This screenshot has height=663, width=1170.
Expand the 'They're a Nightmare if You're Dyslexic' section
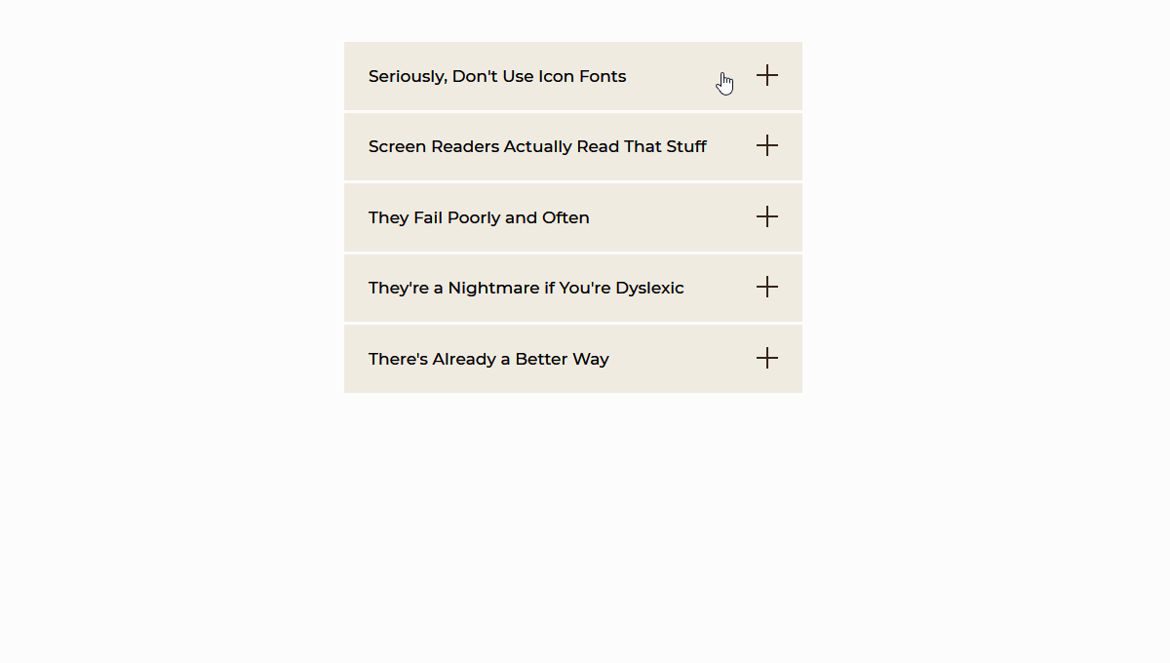[572, 288]
